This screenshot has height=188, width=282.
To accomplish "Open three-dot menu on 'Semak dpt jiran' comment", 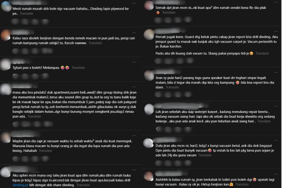I will [x=276, y=3].
